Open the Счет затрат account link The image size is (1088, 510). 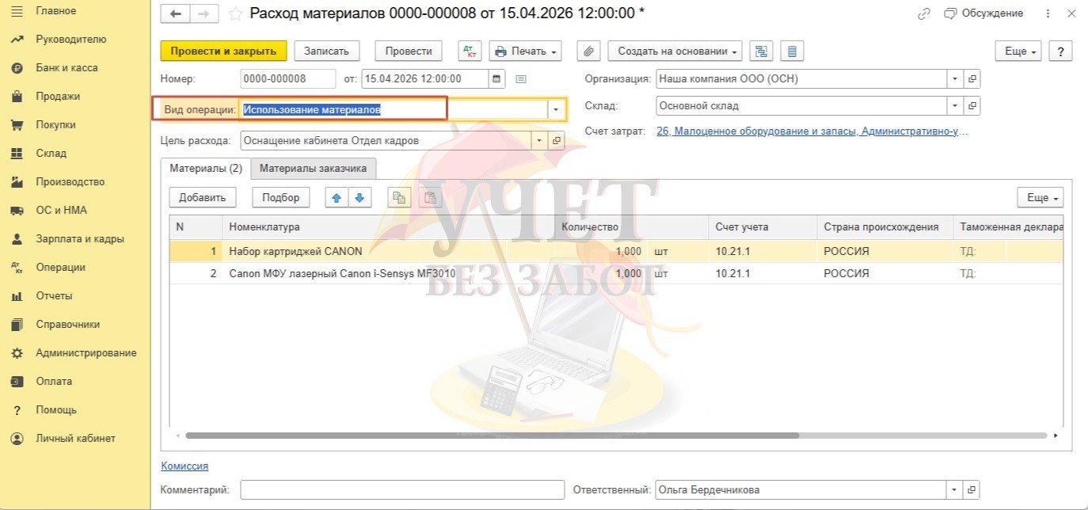tap(812, 131)
